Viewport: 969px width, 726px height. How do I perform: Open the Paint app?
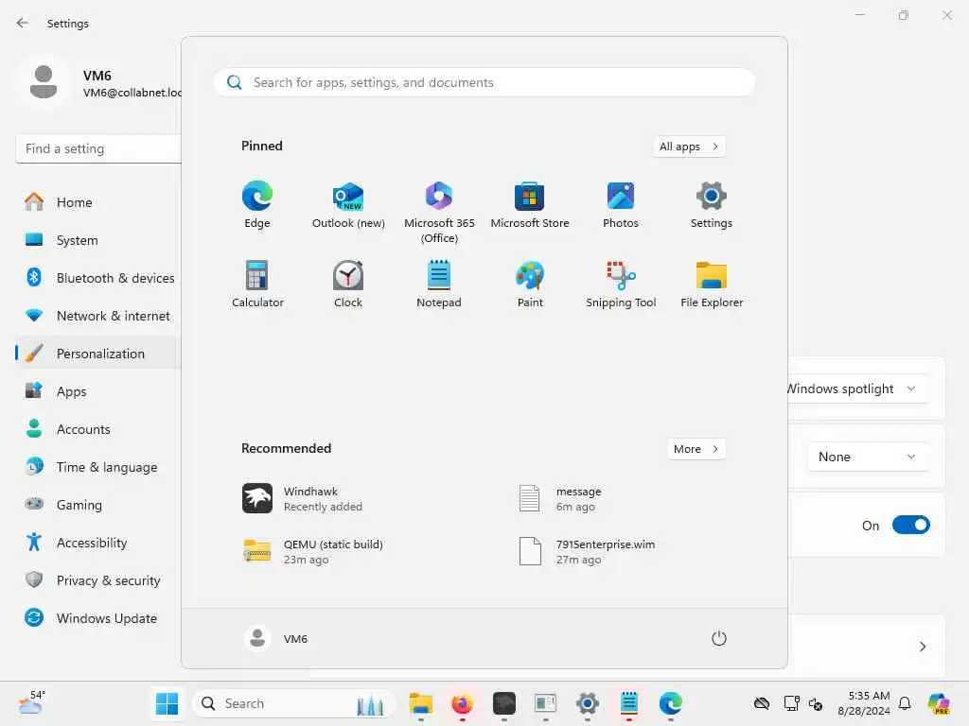[x=530, y=284]
